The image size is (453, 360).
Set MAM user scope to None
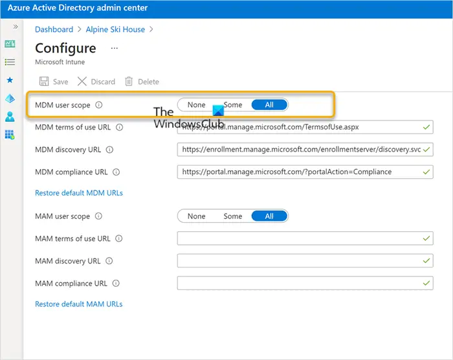pyautogui.click(x=197, y=216)
